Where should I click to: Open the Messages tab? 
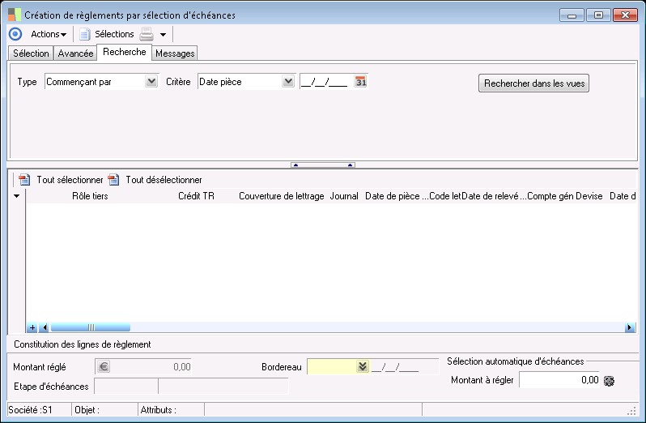(x=175, y=53)
